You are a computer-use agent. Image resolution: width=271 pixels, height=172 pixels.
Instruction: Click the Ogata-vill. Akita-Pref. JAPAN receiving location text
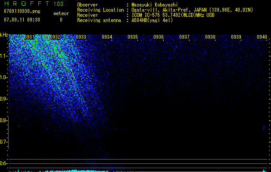(192, 10)
